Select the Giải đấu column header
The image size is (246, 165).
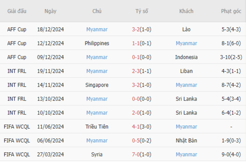click(x=17, y=11)
